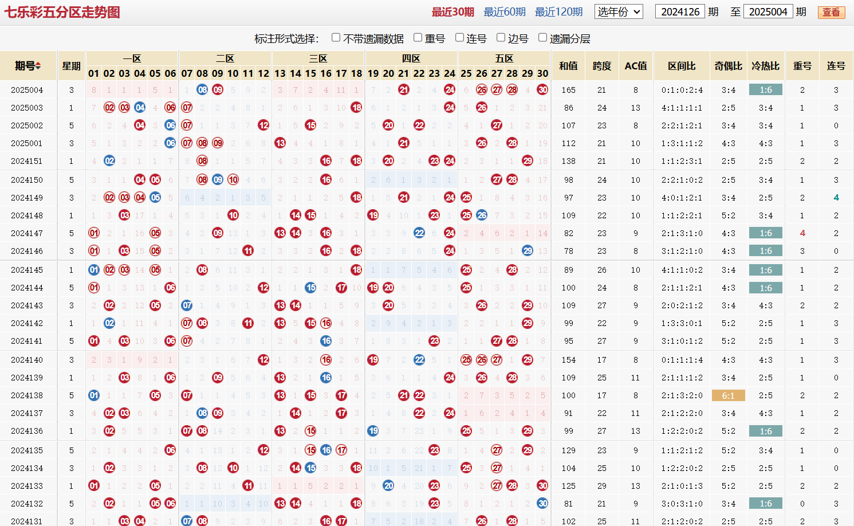854x526 pixels.
Task: Click blue ball 08 in row 2025004
Action: point(202,89)
